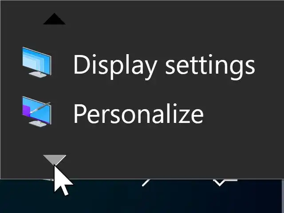Show hidden tray icons via taskbar chevron

coord(225,182)
